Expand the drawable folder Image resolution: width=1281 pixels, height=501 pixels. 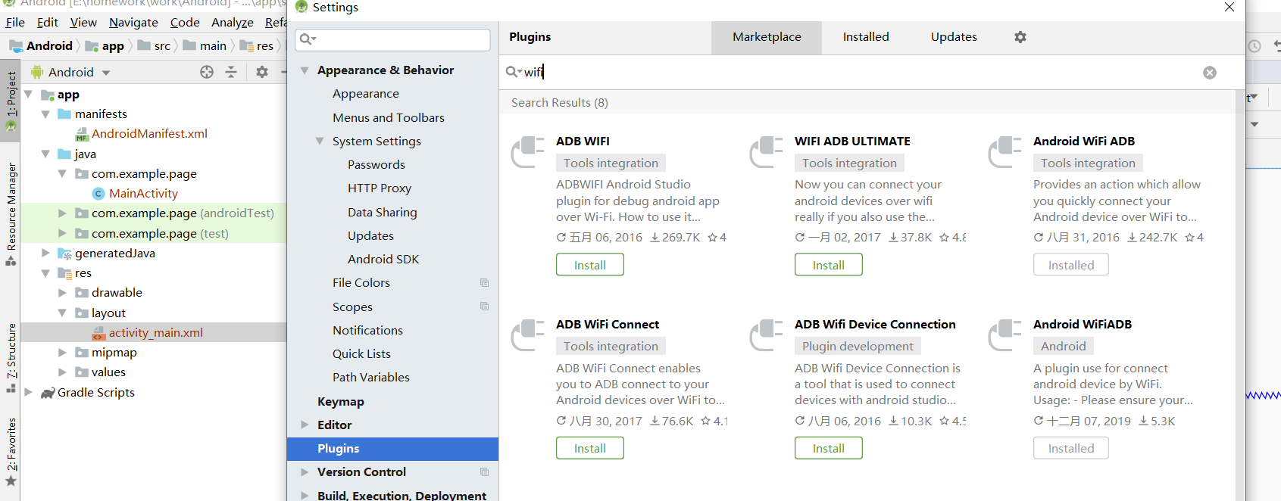[62, 293]
